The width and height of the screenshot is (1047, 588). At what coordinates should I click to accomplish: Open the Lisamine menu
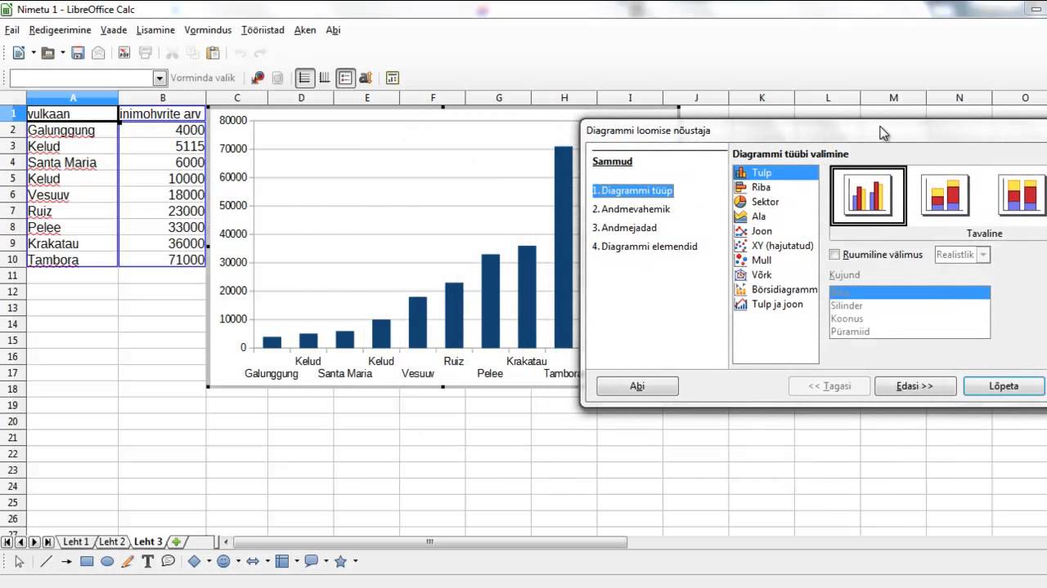[155, 30]
